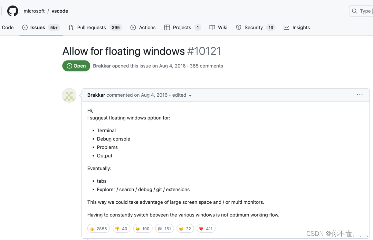The height and width of the screenshot is (240, 373).
Task: Toggle the hooray reaction 151
Action: 165,229
